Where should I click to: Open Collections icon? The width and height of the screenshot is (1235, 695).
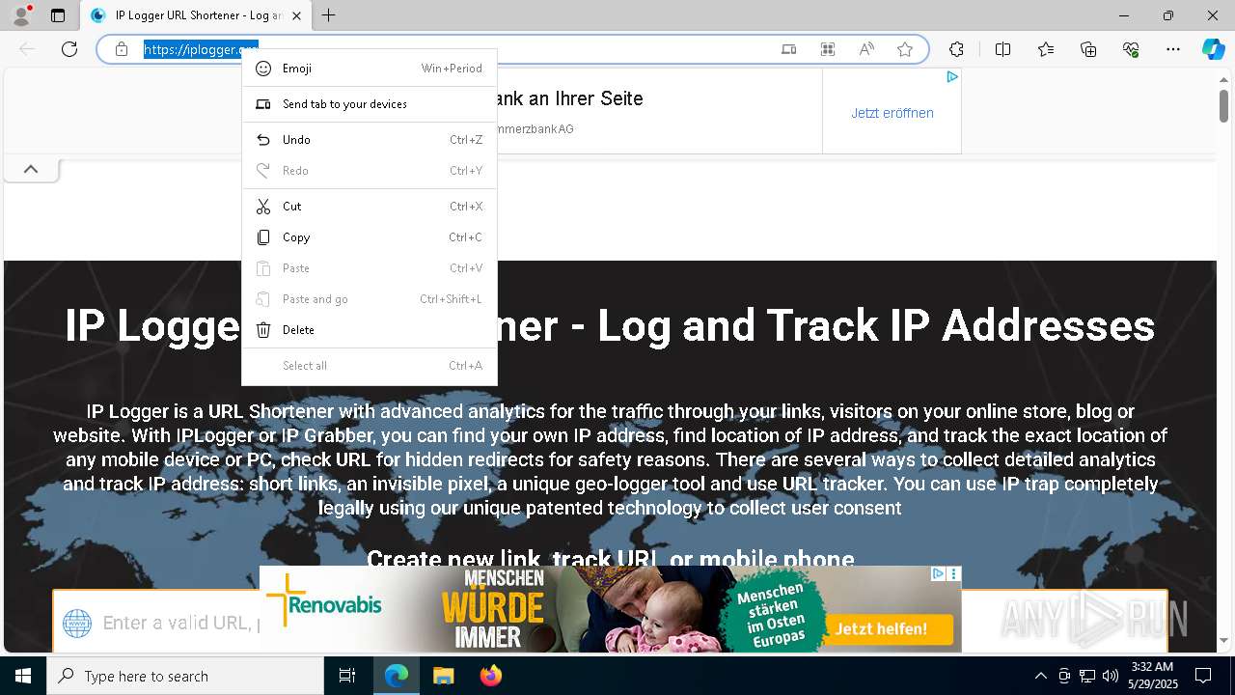tap(1088, 49)
